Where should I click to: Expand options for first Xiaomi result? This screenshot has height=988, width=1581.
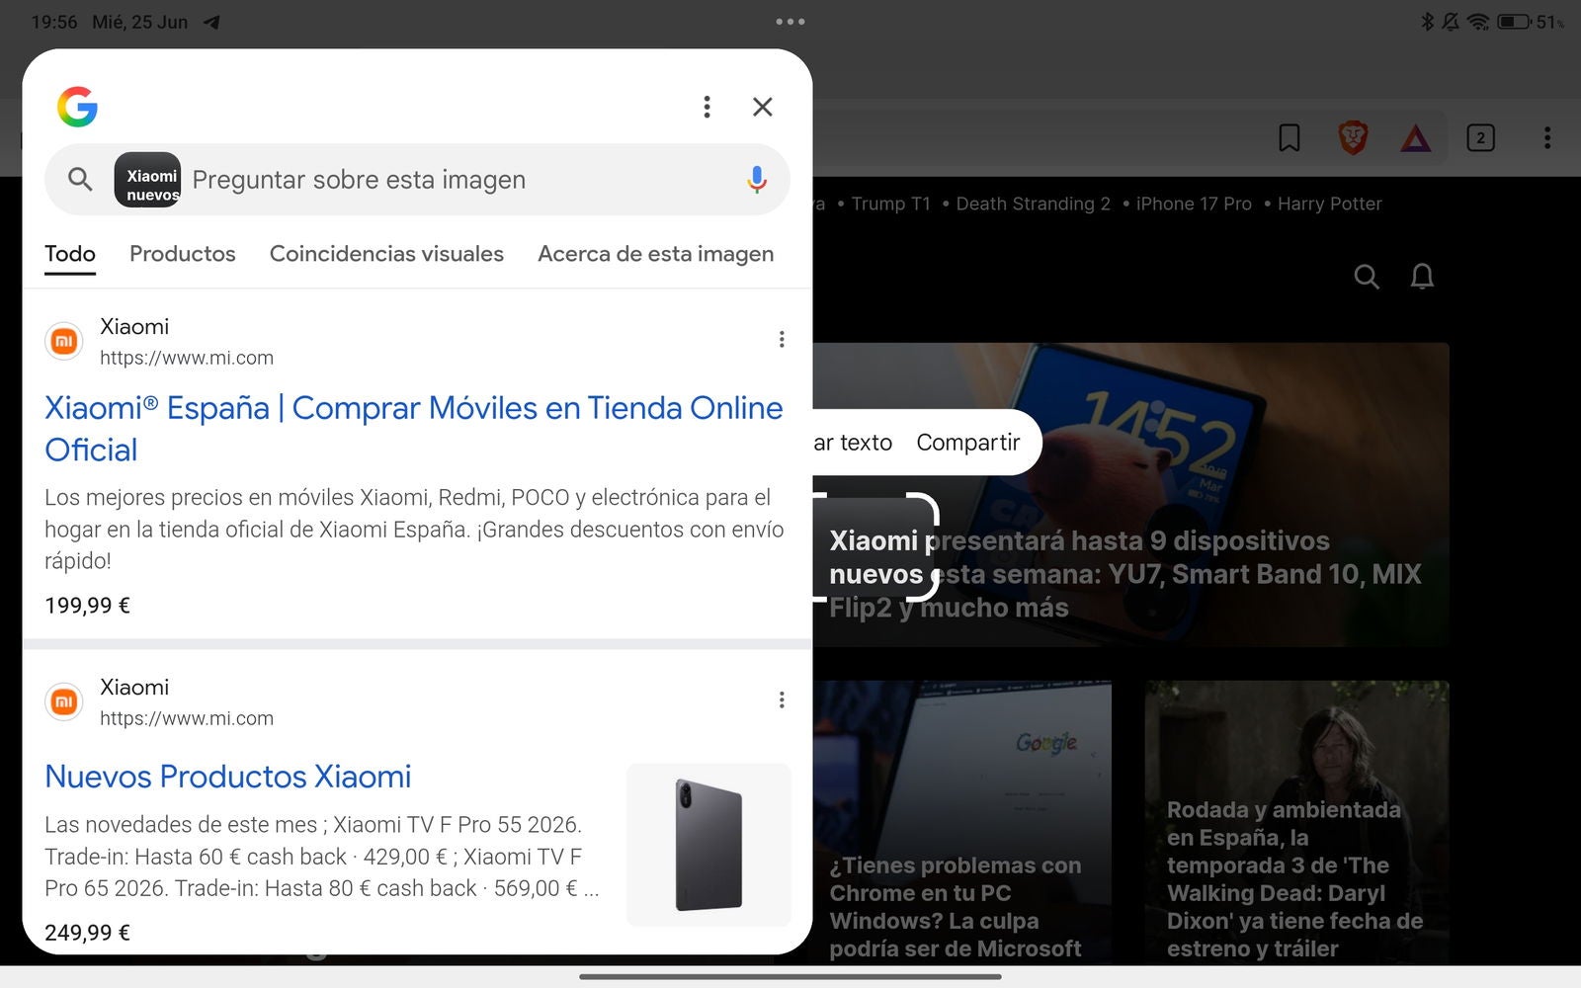click(782, 340)
